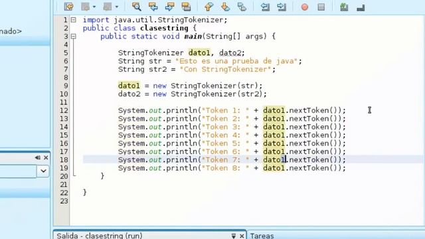425x239 pixels.
Task: Click StringTokenizer(str2) on line 10
Action: [216, 94]
